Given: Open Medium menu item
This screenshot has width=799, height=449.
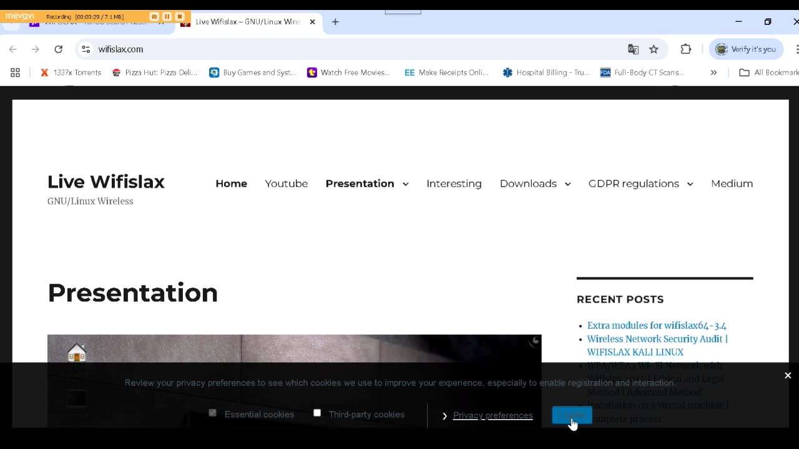Looking at the screenshot, I should click(732, 183).
